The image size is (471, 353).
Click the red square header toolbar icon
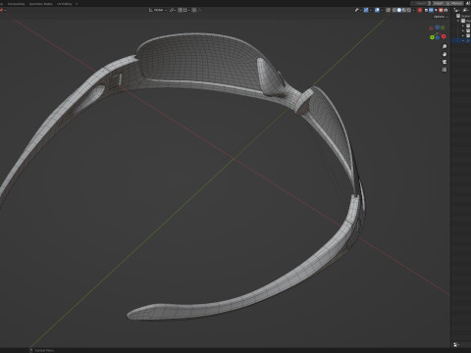point(420,10)
